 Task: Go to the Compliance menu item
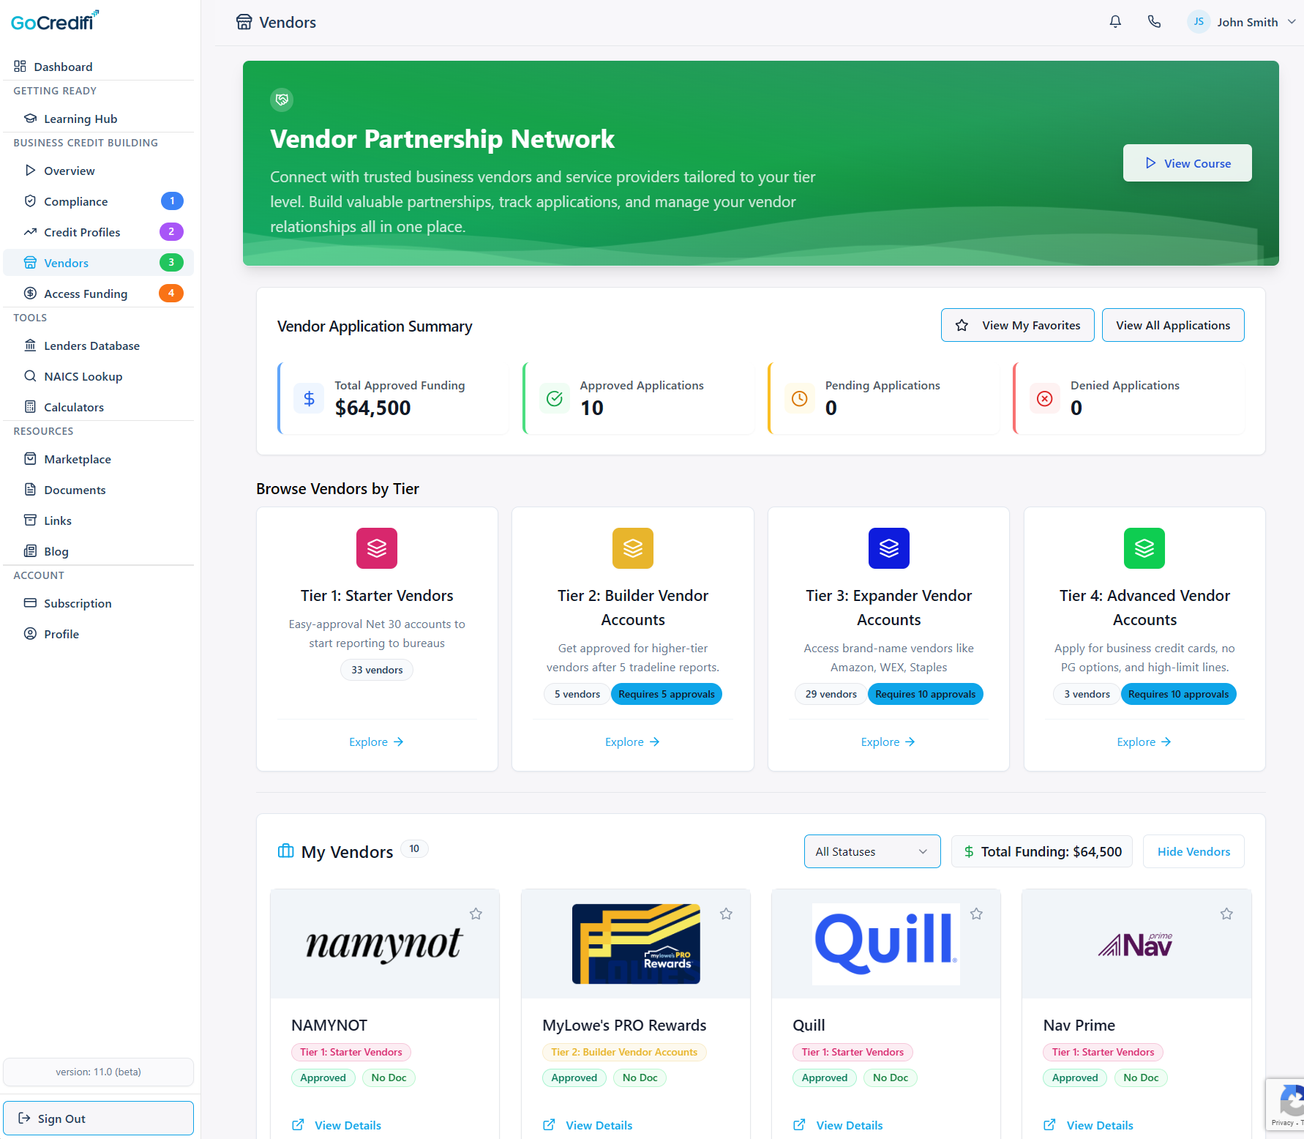tap(75, 201)
